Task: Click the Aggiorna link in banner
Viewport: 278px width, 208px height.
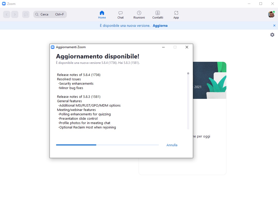Action: (x=160, y=26)
